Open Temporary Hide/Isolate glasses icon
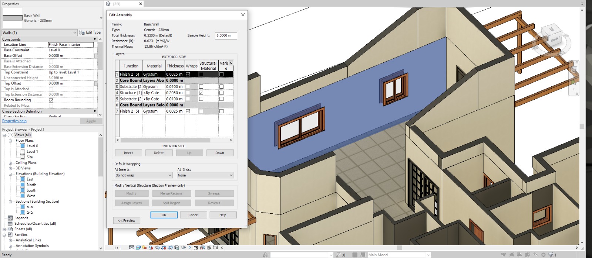The height and width of the screenshot is (258, 592). pyautogui.click(x=183, y=248)
